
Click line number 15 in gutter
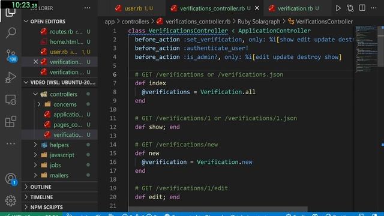tap(113, 154)
